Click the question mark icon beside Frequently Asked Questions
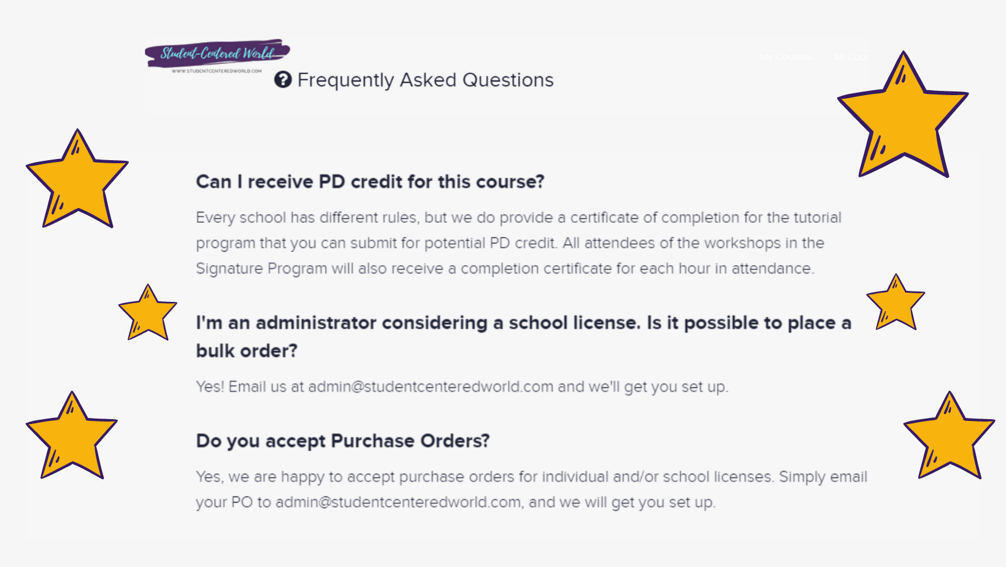The height and width of the screenshot is (567, 1006). coord(283,80)
